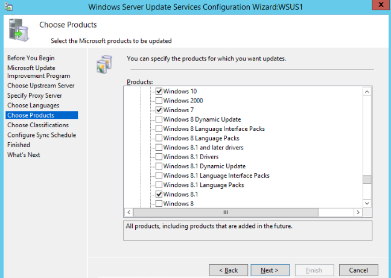Check Windows 8.1 and later drivers

[x=159, y=148]
